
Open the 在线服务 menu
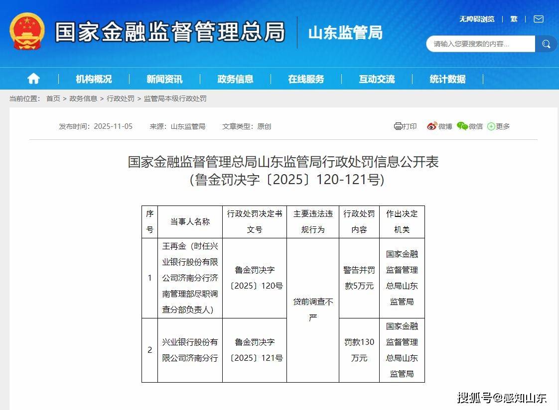(306, 79)
